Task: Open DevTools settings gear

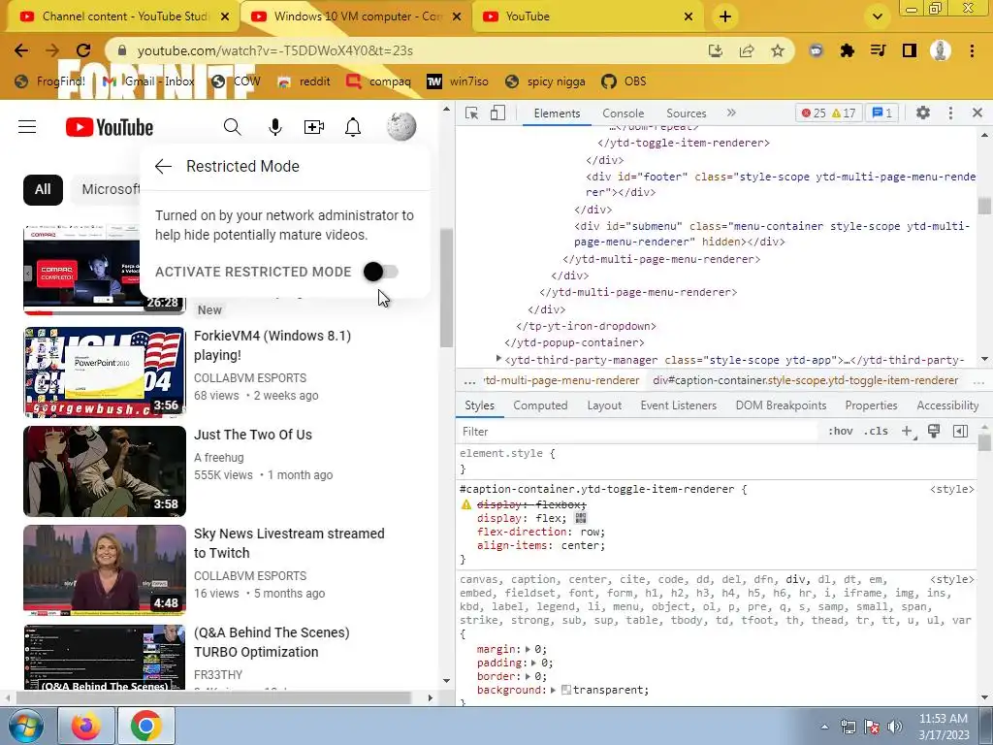Action: [x=923, y=113]
